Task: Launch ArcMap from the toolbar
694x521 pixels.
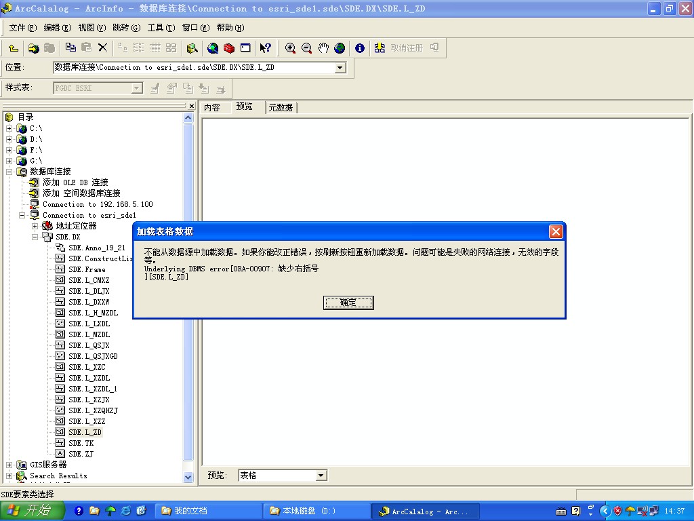Action: point(213,48)
